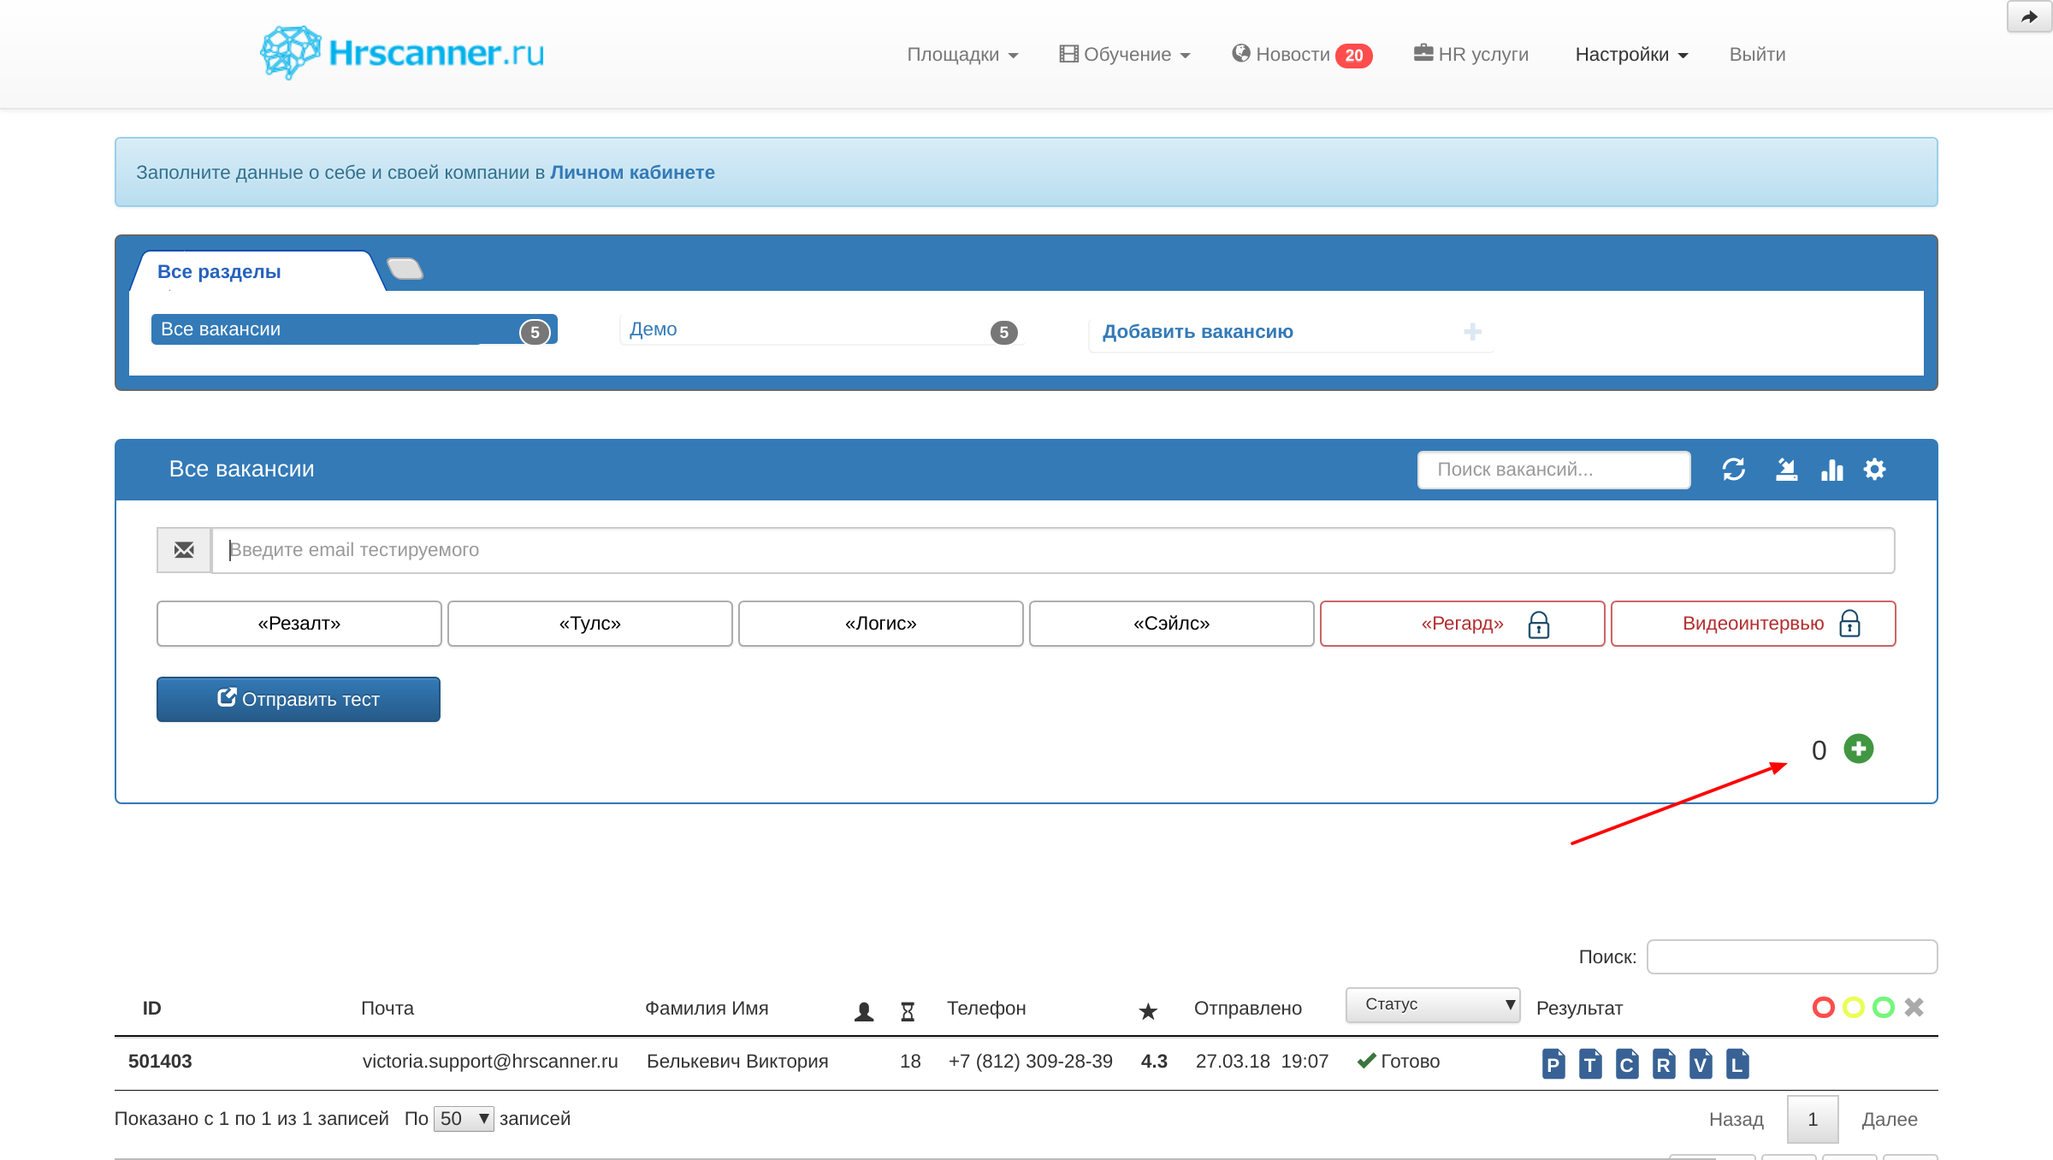Click the Далее pagination button
The height and width of the screenshot is (1160, 2053).
(1890, 1120)
